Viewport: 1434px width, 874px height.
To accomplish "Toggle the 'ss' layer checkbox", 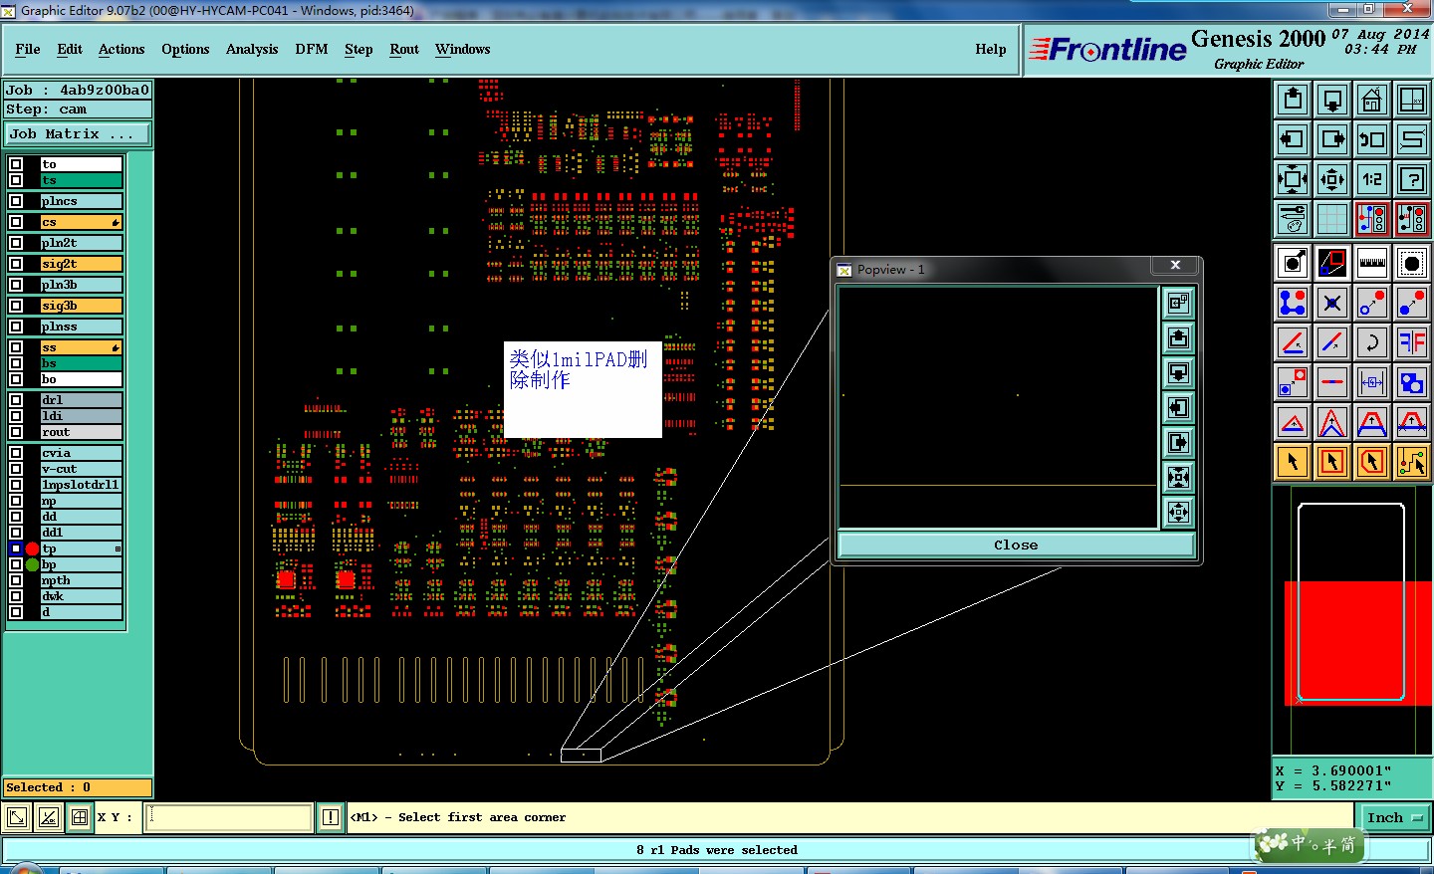I will click(x=16, y=347).
